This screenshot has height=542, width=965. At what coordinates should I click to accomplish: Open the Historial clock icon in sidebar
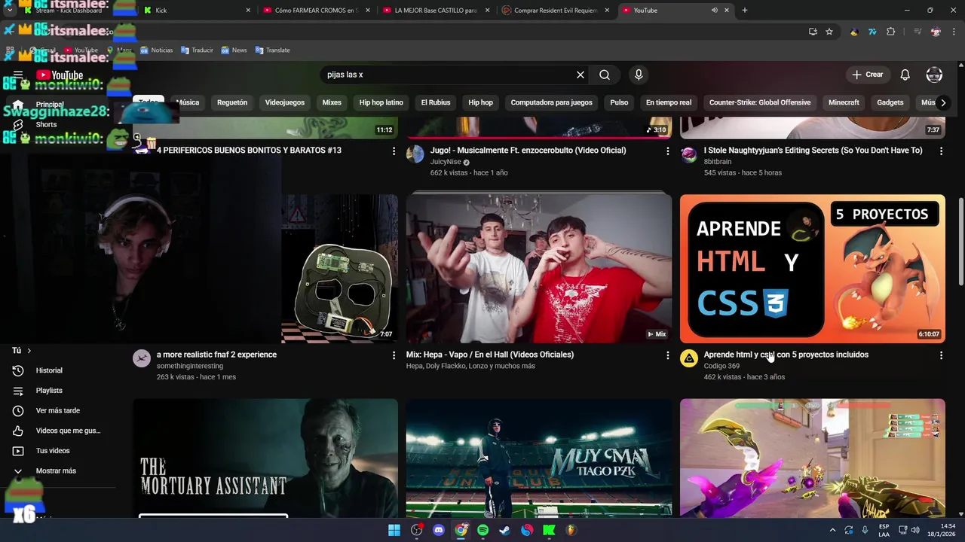(18, 370)
